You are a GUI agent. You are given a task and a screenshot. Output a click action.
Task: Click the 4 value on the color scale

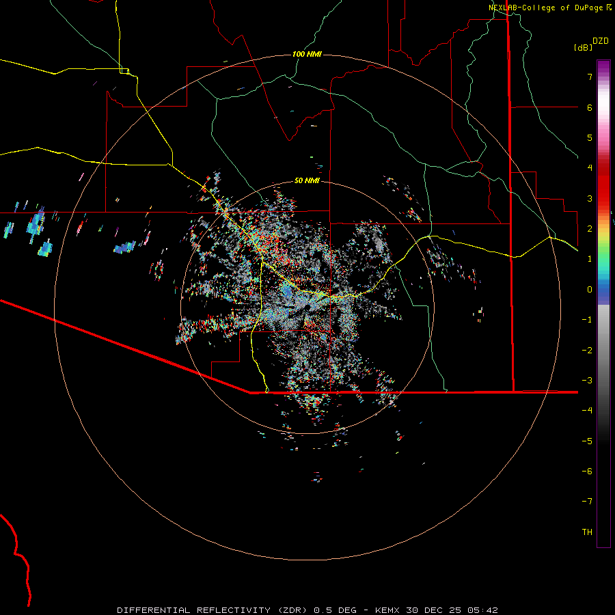(590, 168)
